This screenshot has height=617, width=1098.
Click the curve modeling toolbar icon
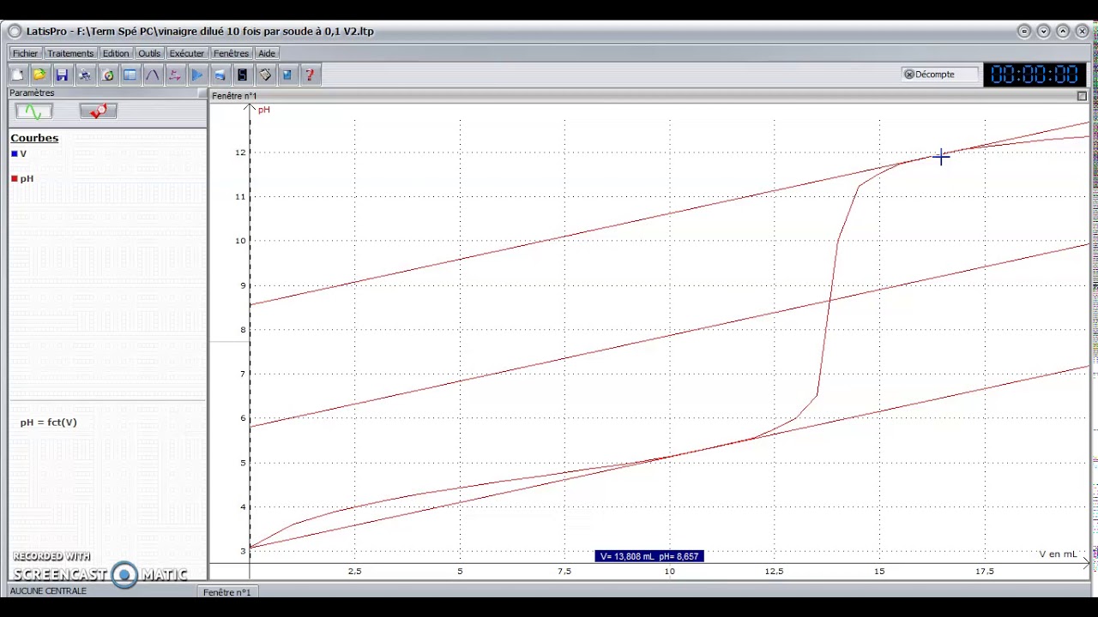152,75
